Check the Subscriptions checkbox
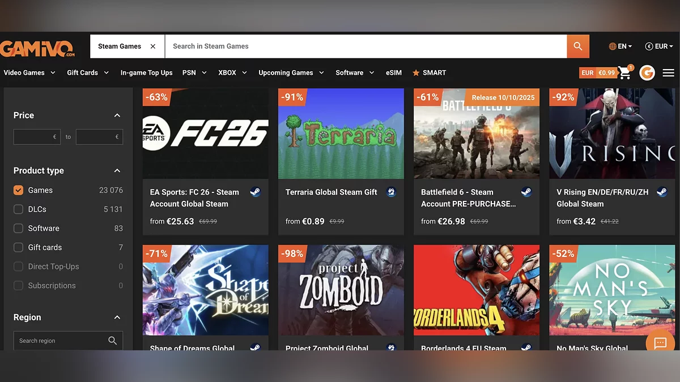 (18, 286)
